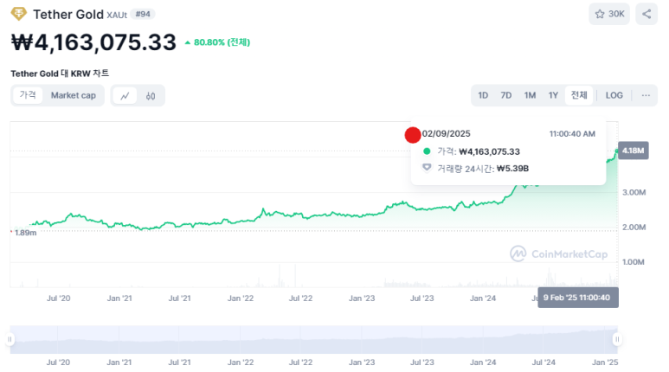669x372 pixels.
Task: Click the 2.00M axis label
Action: click(634, 228)
